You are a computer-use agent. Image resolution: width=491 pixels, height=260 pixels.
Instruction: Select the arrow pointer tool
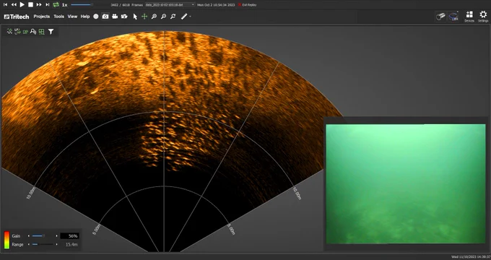point(135,17)
